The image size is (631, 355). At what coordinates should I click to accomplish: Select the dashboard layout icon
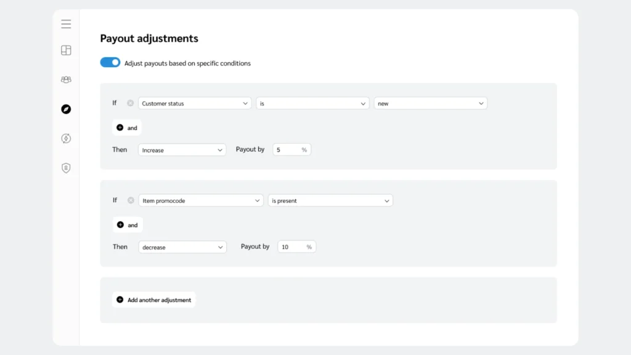(x=66, y=50)
